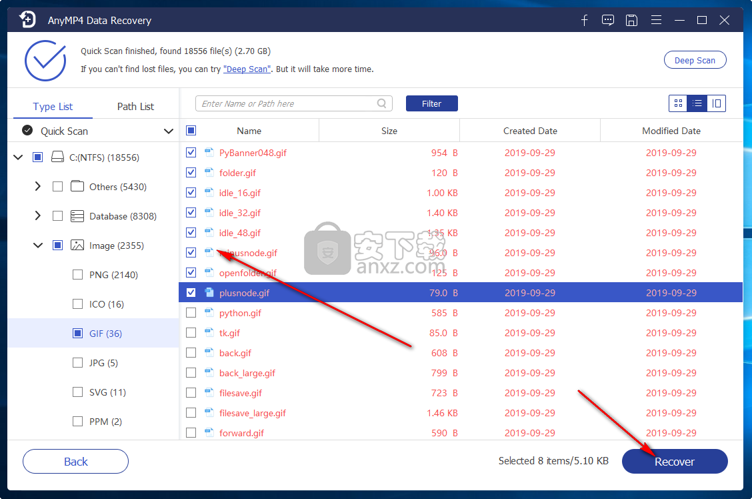The height and width of the screenshot is (499, 752).
Task: Switch to list view mode
Action: (x=697, y=103)
